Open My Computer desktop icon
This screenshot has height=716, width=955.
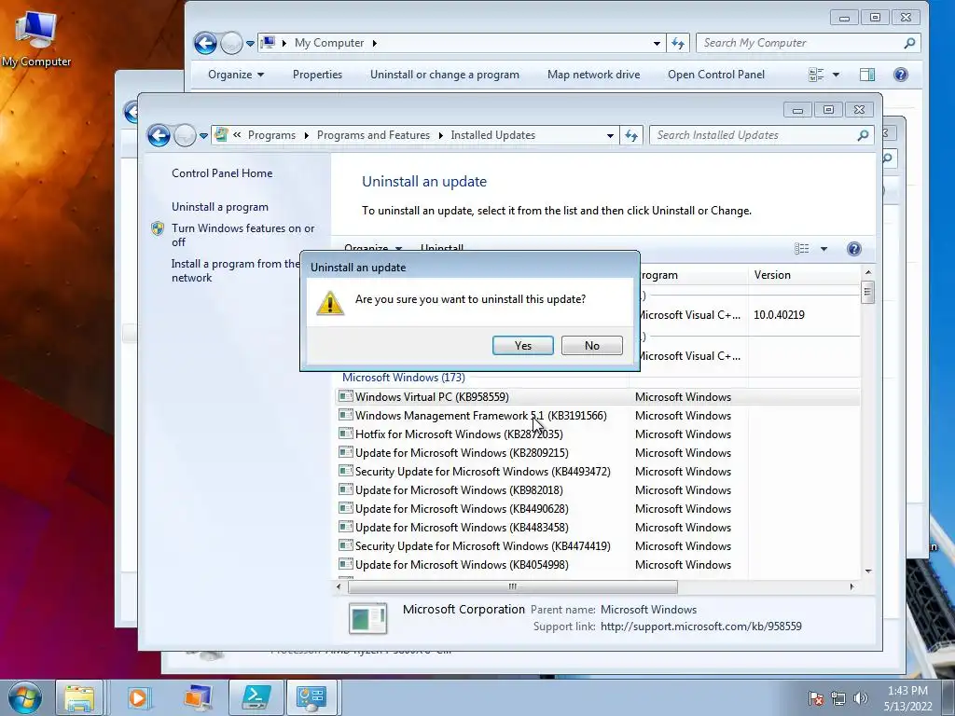pyautogui.click(x=36, y=37)
